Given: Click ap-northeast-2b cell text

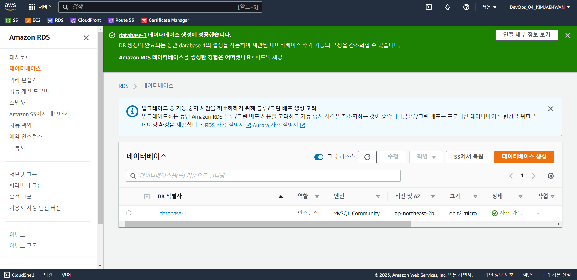Looking at the screenshot, I should (x=414, y=213).
